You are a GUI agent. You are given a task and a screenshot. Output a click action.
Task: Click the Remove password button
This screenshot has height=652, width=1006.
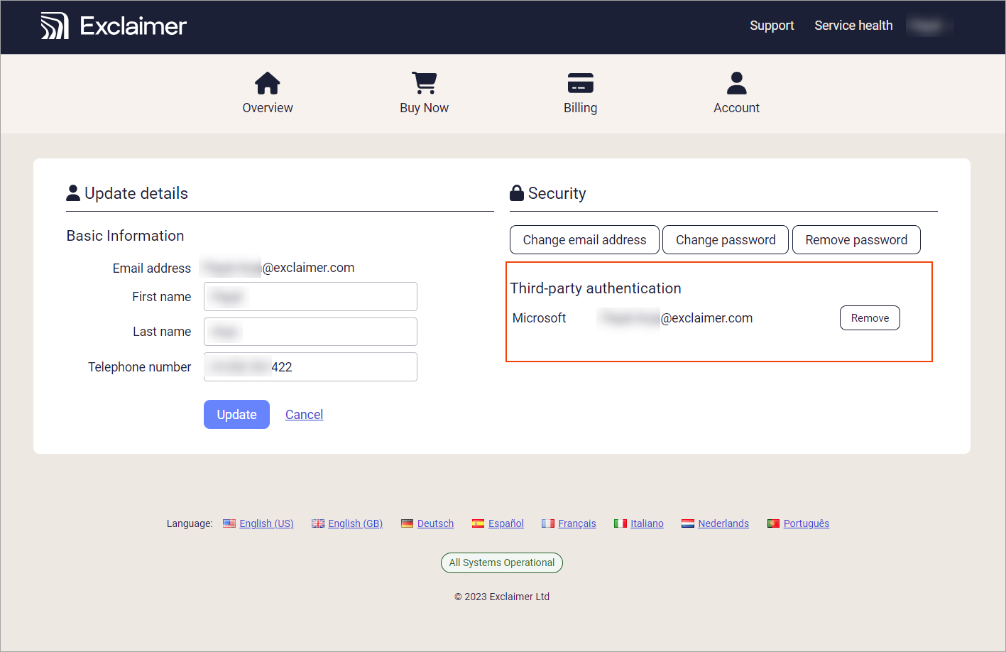coord(855,240)
